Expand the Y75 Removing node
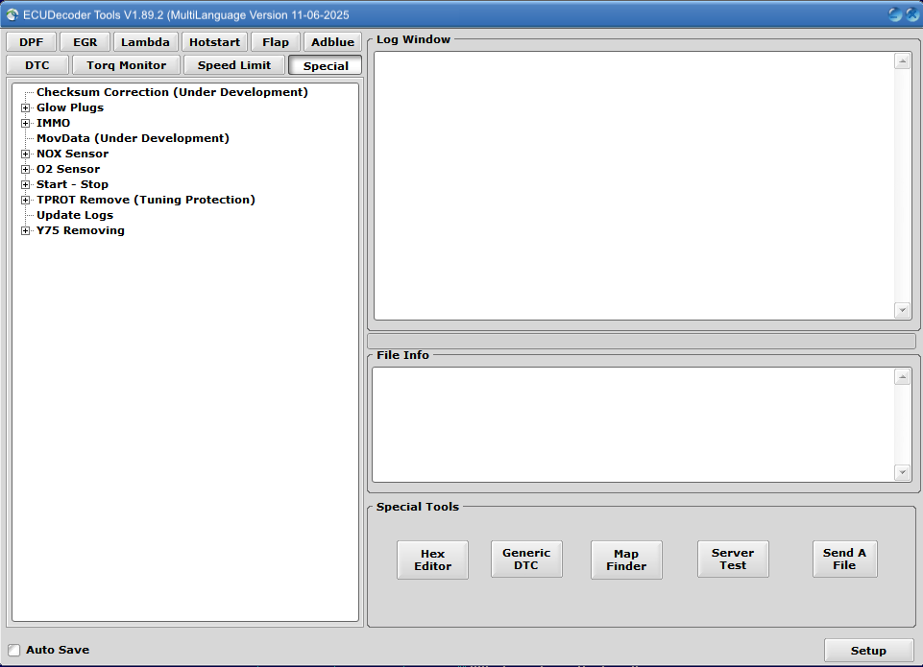 point(25,230)
